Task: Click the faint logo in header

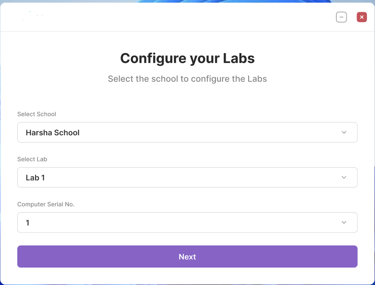Action: [33, 16]
